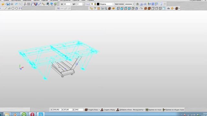Click the black layer color swatch
207x116 pixels.
point(98,4)
